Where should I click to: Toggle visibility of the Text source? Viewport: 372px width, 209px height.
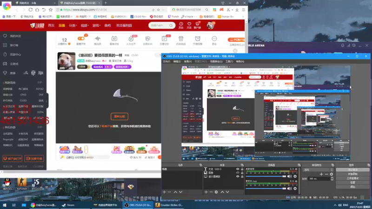[x=238, y=169]
